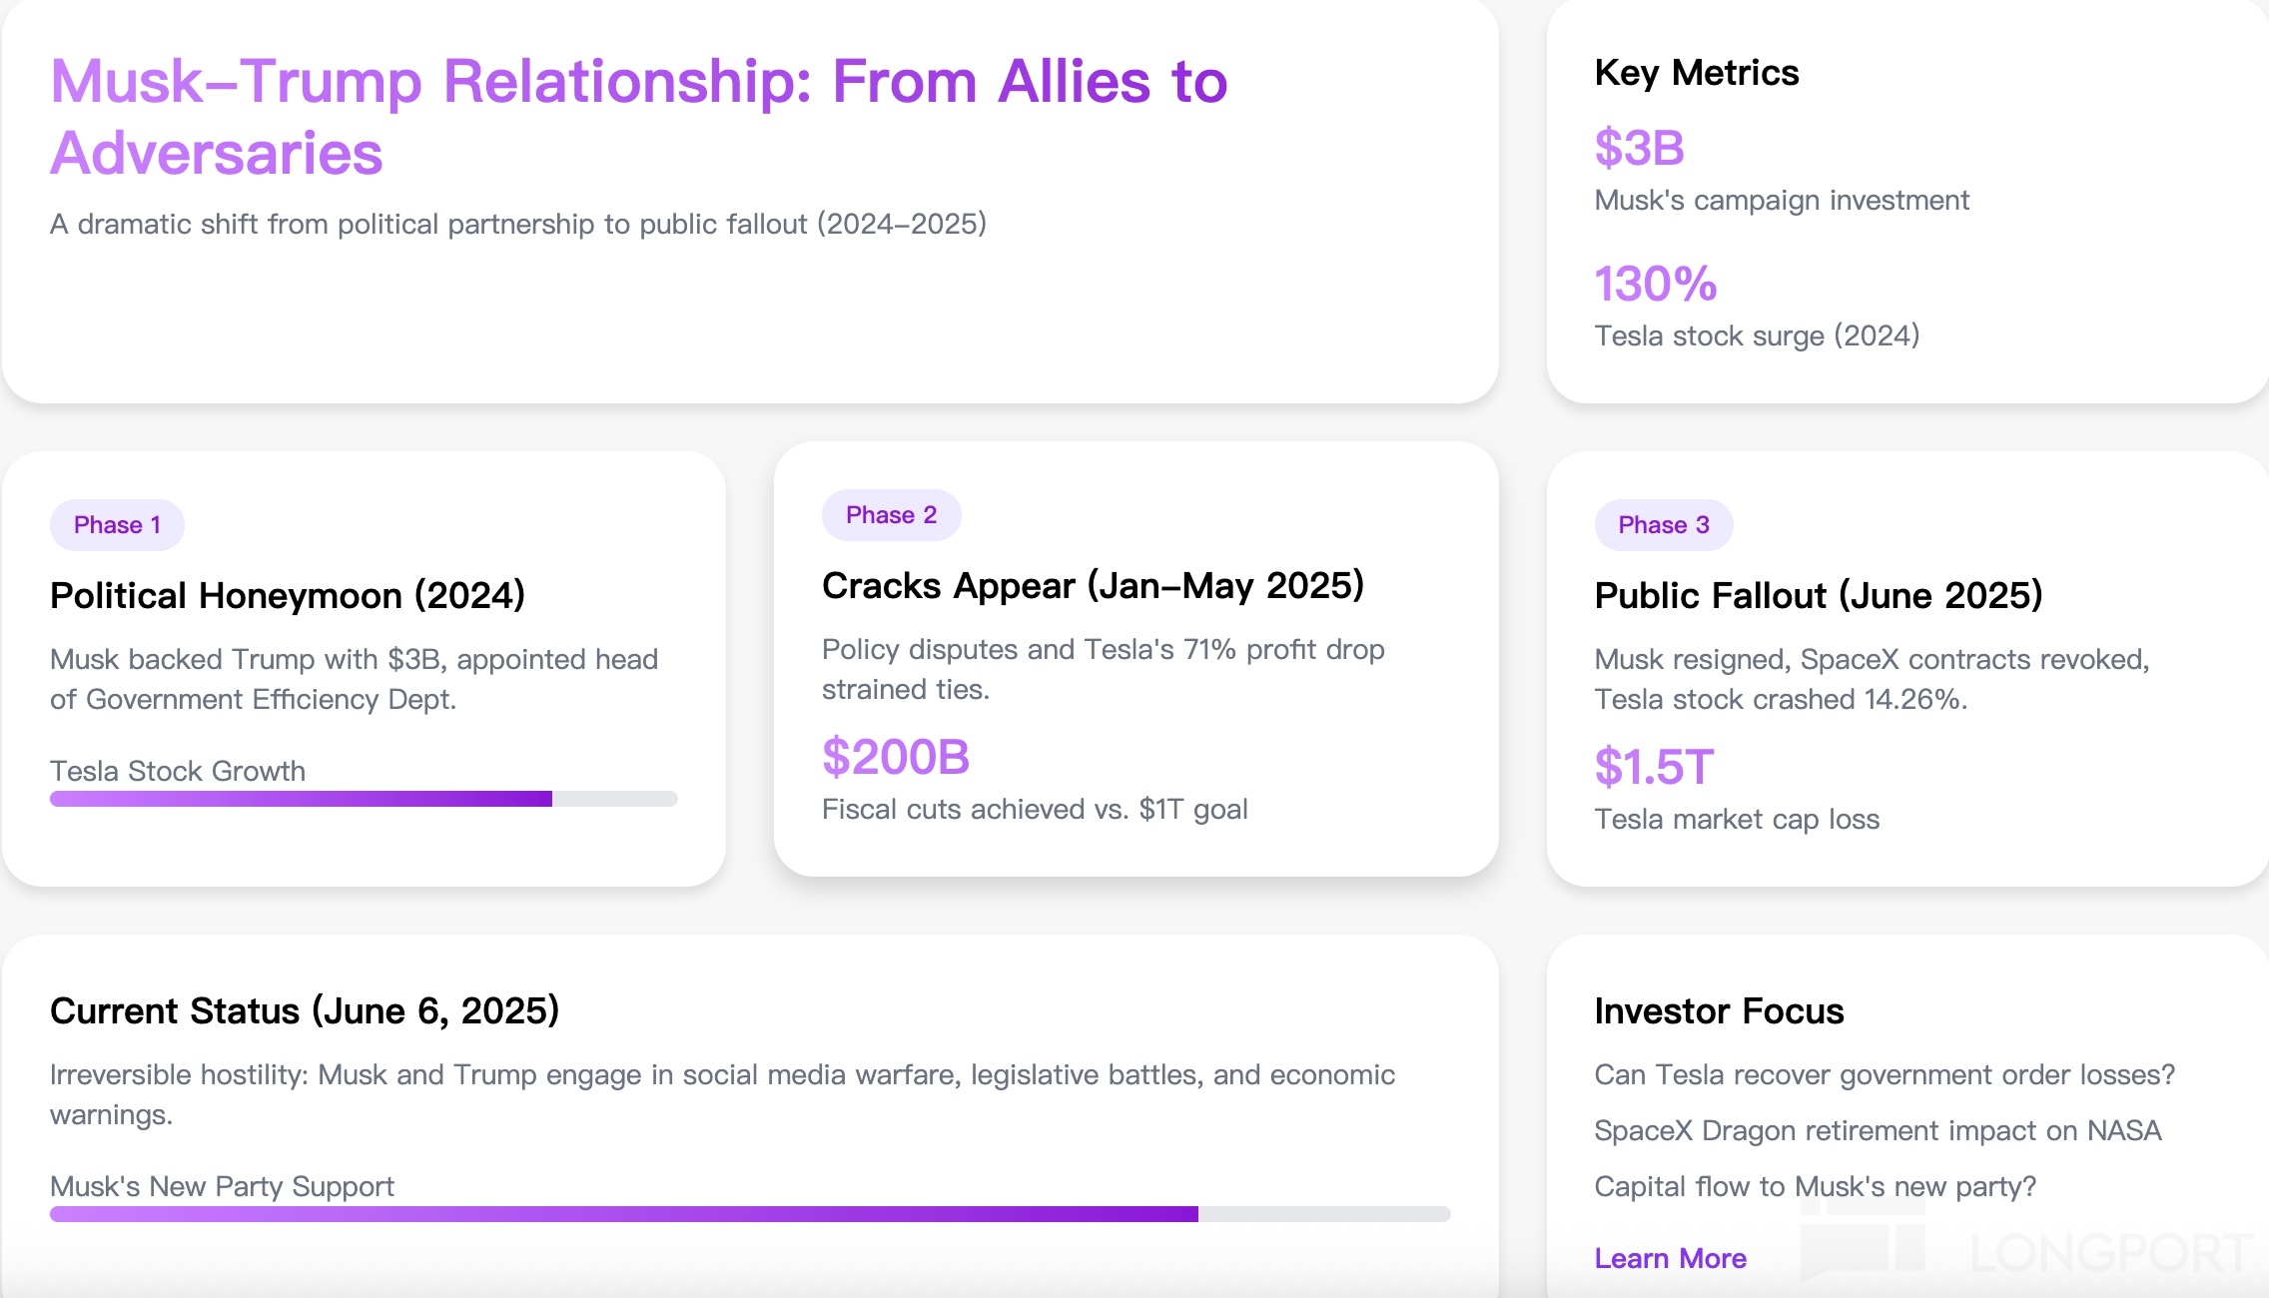This screenshot has height=1298, width=2269.
Task: Click the $1.5T market cap loss figure
Action: pos(1654,767)
